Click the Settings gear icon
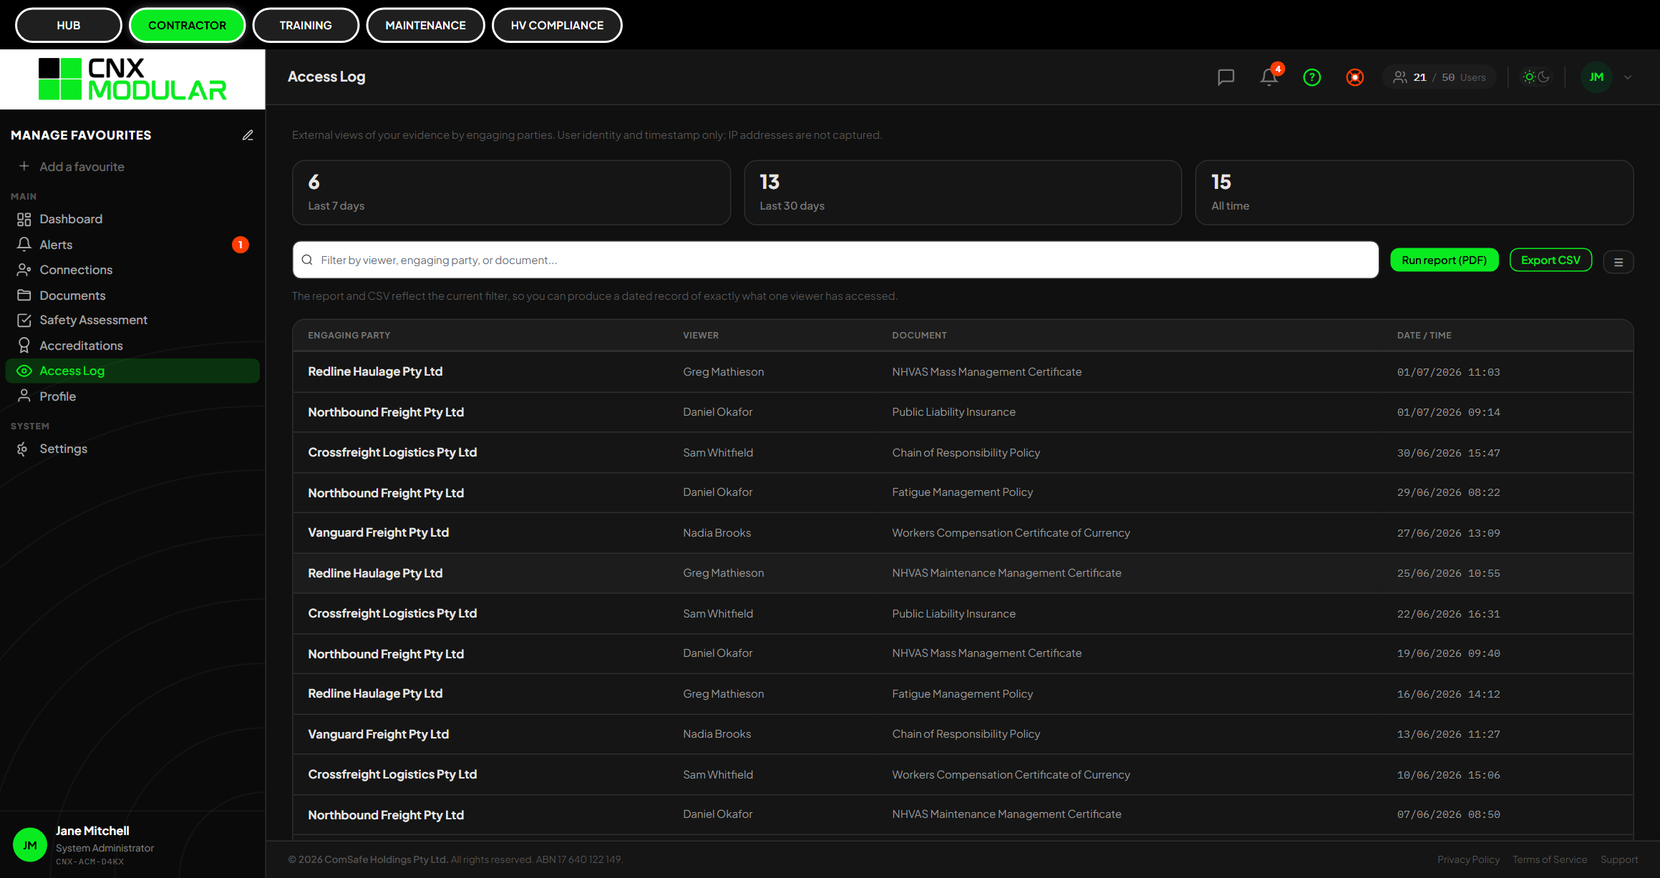This screenshot has width=1660, height=878. pyautogui.click(x=22, y=449)
